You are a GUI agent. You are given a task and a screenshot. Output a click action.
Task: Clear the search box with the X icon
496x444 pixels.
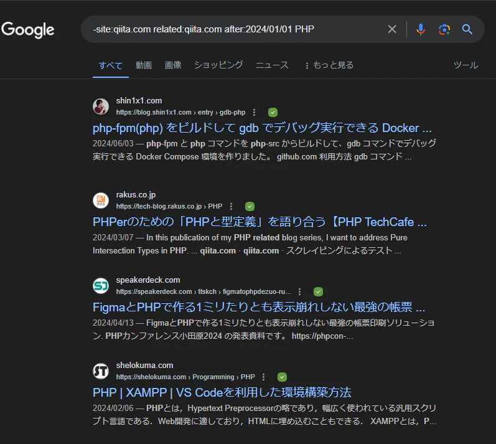tap(392, 29)
